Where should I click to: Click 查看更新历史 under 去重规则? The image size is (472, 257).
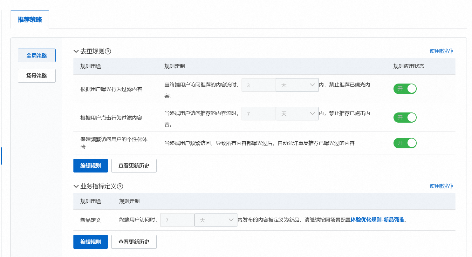pyautogui.click(x=134, y=166)
